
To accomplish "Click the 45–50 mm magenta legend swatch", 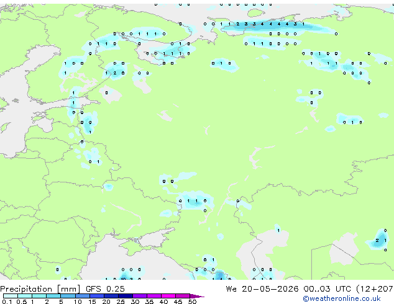I will click(183, 296).
